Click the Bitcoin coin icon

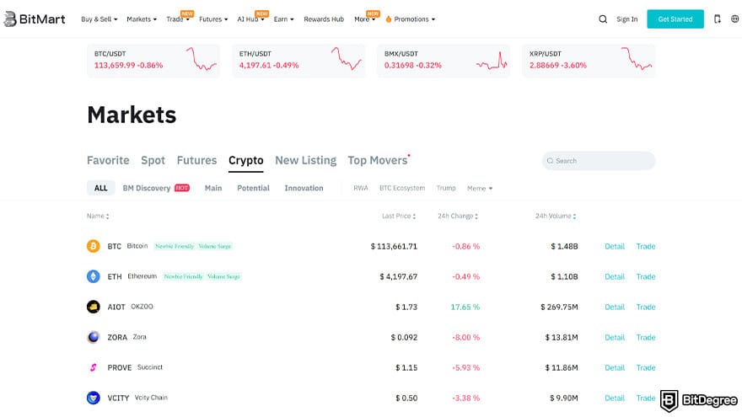point(94,246)
